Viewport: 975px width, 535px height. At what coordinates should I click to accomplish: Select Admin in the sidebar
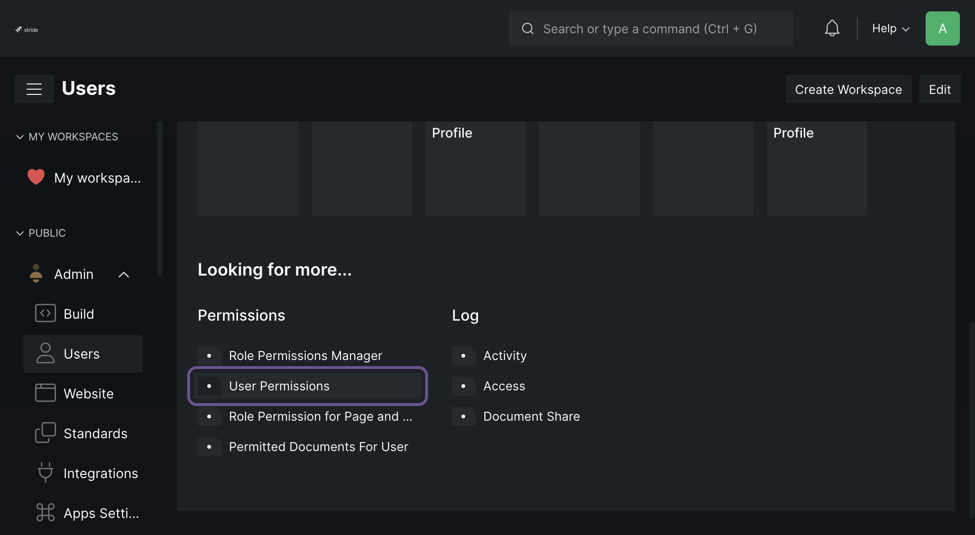point(74,274)
